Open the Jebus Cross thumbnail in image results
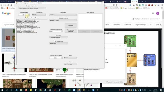 [x=8, y=38]
